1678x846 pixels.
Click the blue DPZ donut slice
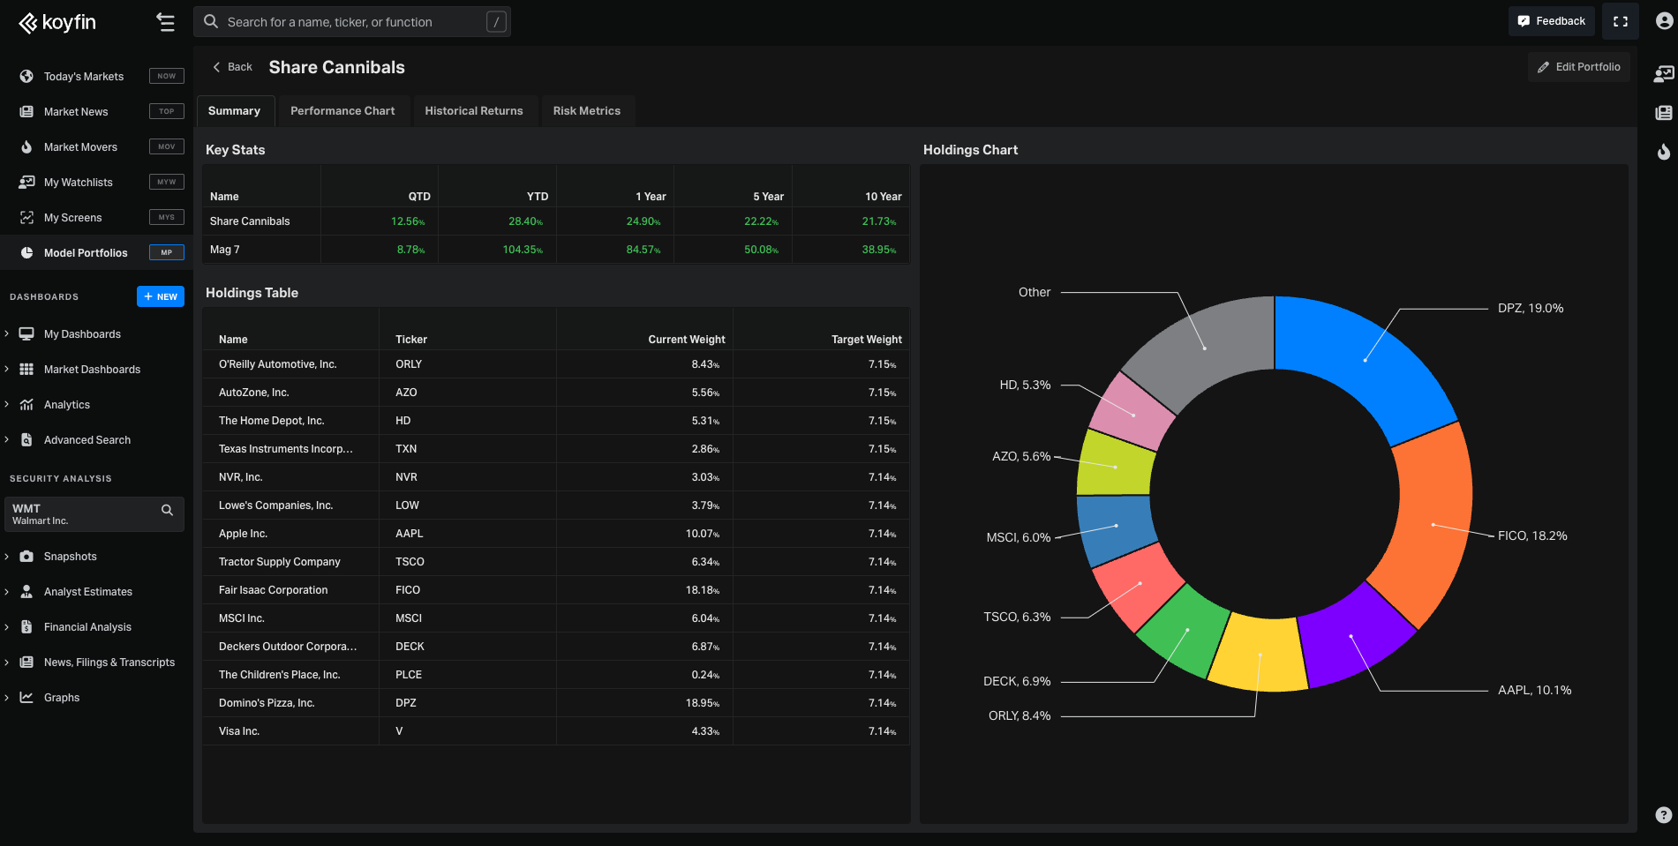click(x=1365, y=360)
